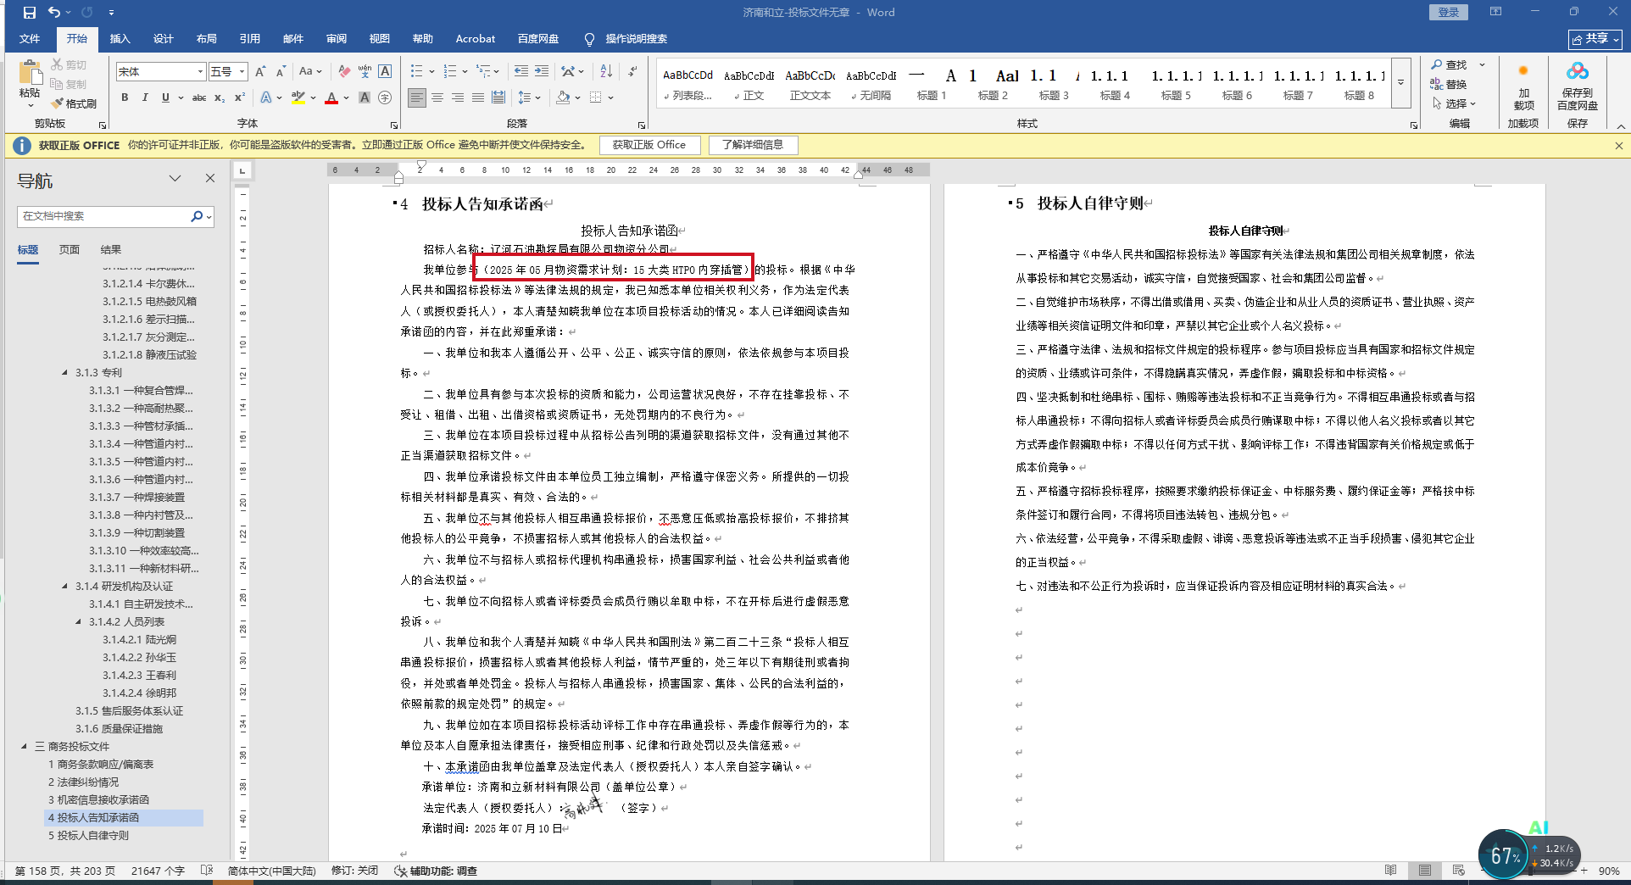Screen dimensions: 1631x885
Task: Click 查找 to find text
Action: coord(1449,65)
